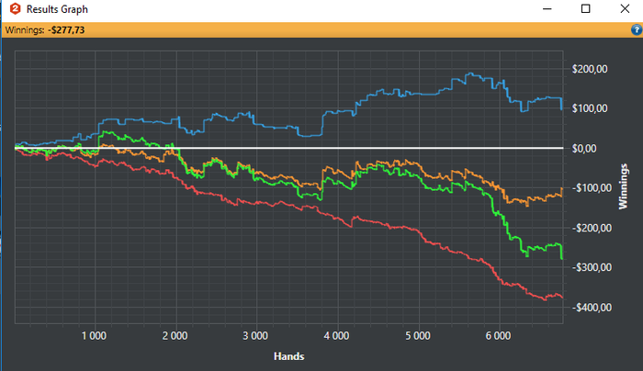This screenshot has width=643, height=371.
Task: Click the $200,00 y-axis label
Action: (x=590, y=69)
